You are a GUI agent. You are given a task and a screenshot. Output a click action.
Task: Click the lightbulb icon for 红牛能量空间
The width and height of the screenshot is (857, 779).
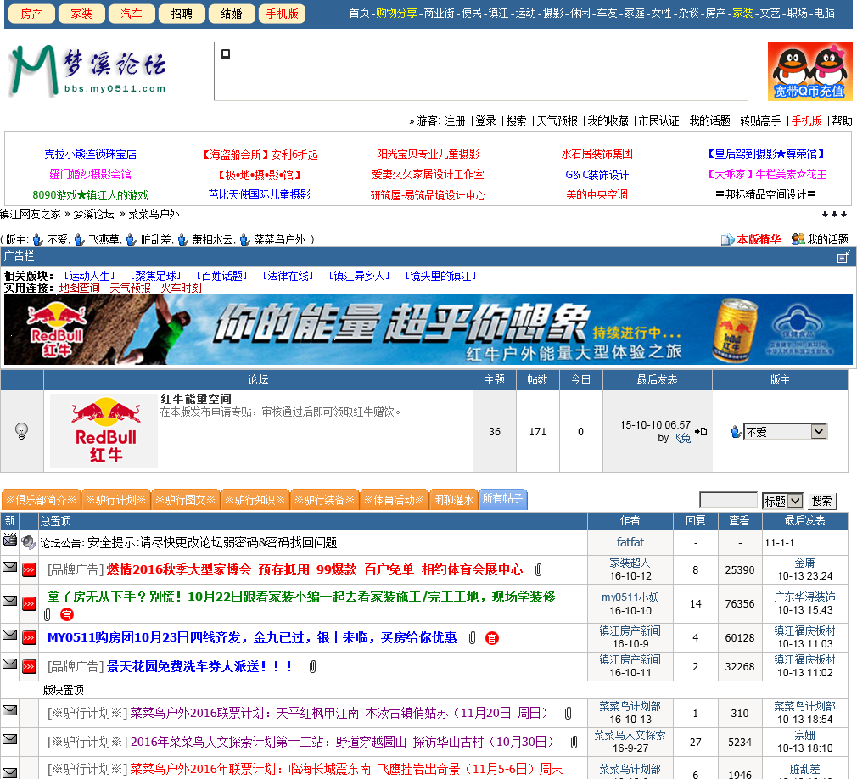coord(21,431)
